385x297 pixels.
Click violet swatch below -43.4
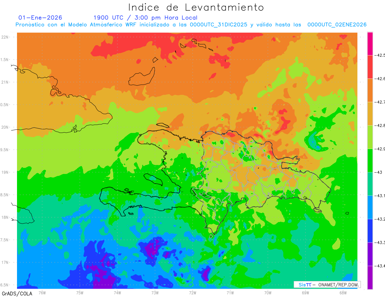coord(370,277)
